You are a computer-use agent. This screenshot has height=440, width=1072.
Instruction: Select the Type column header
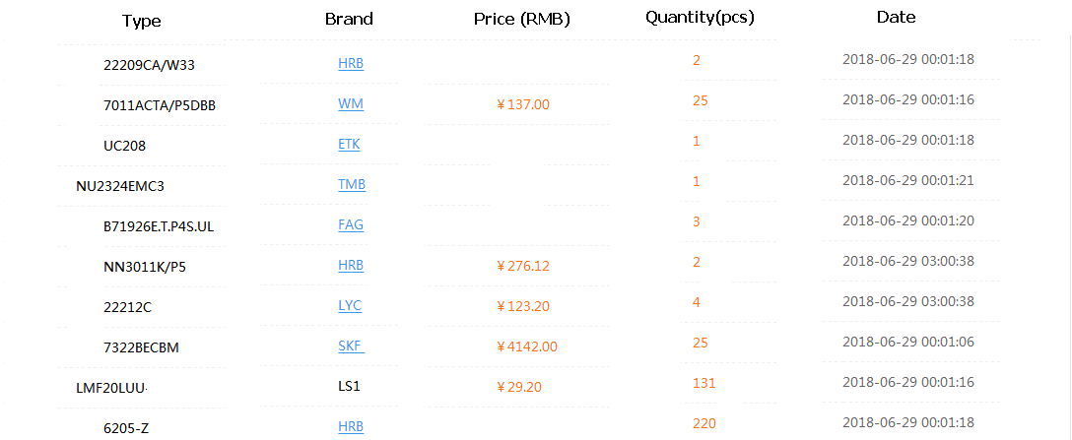[142, 21]
